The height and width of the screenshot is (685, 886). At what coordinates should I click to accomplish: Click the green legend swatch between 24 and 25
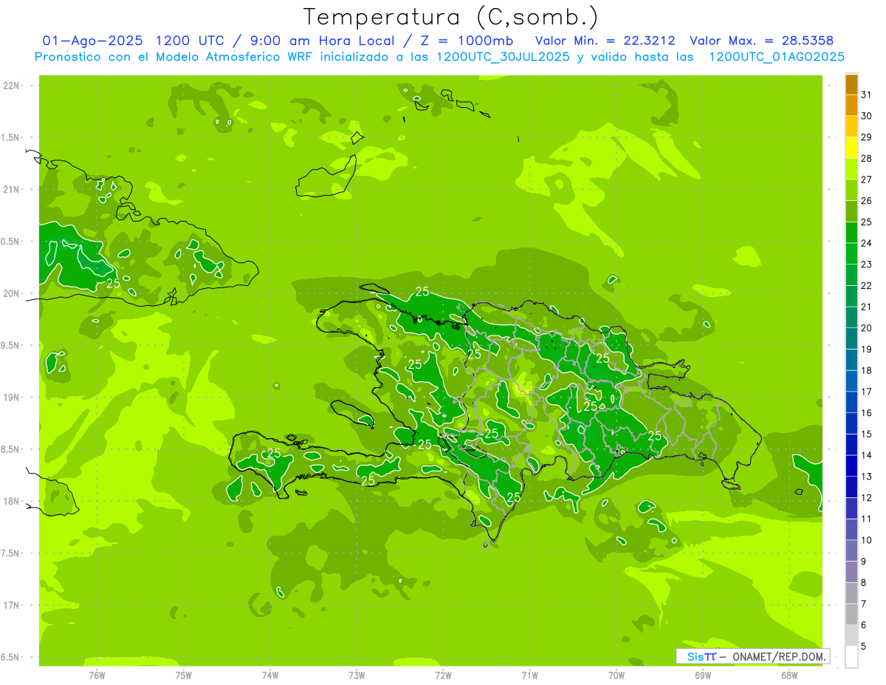point(851,233)
